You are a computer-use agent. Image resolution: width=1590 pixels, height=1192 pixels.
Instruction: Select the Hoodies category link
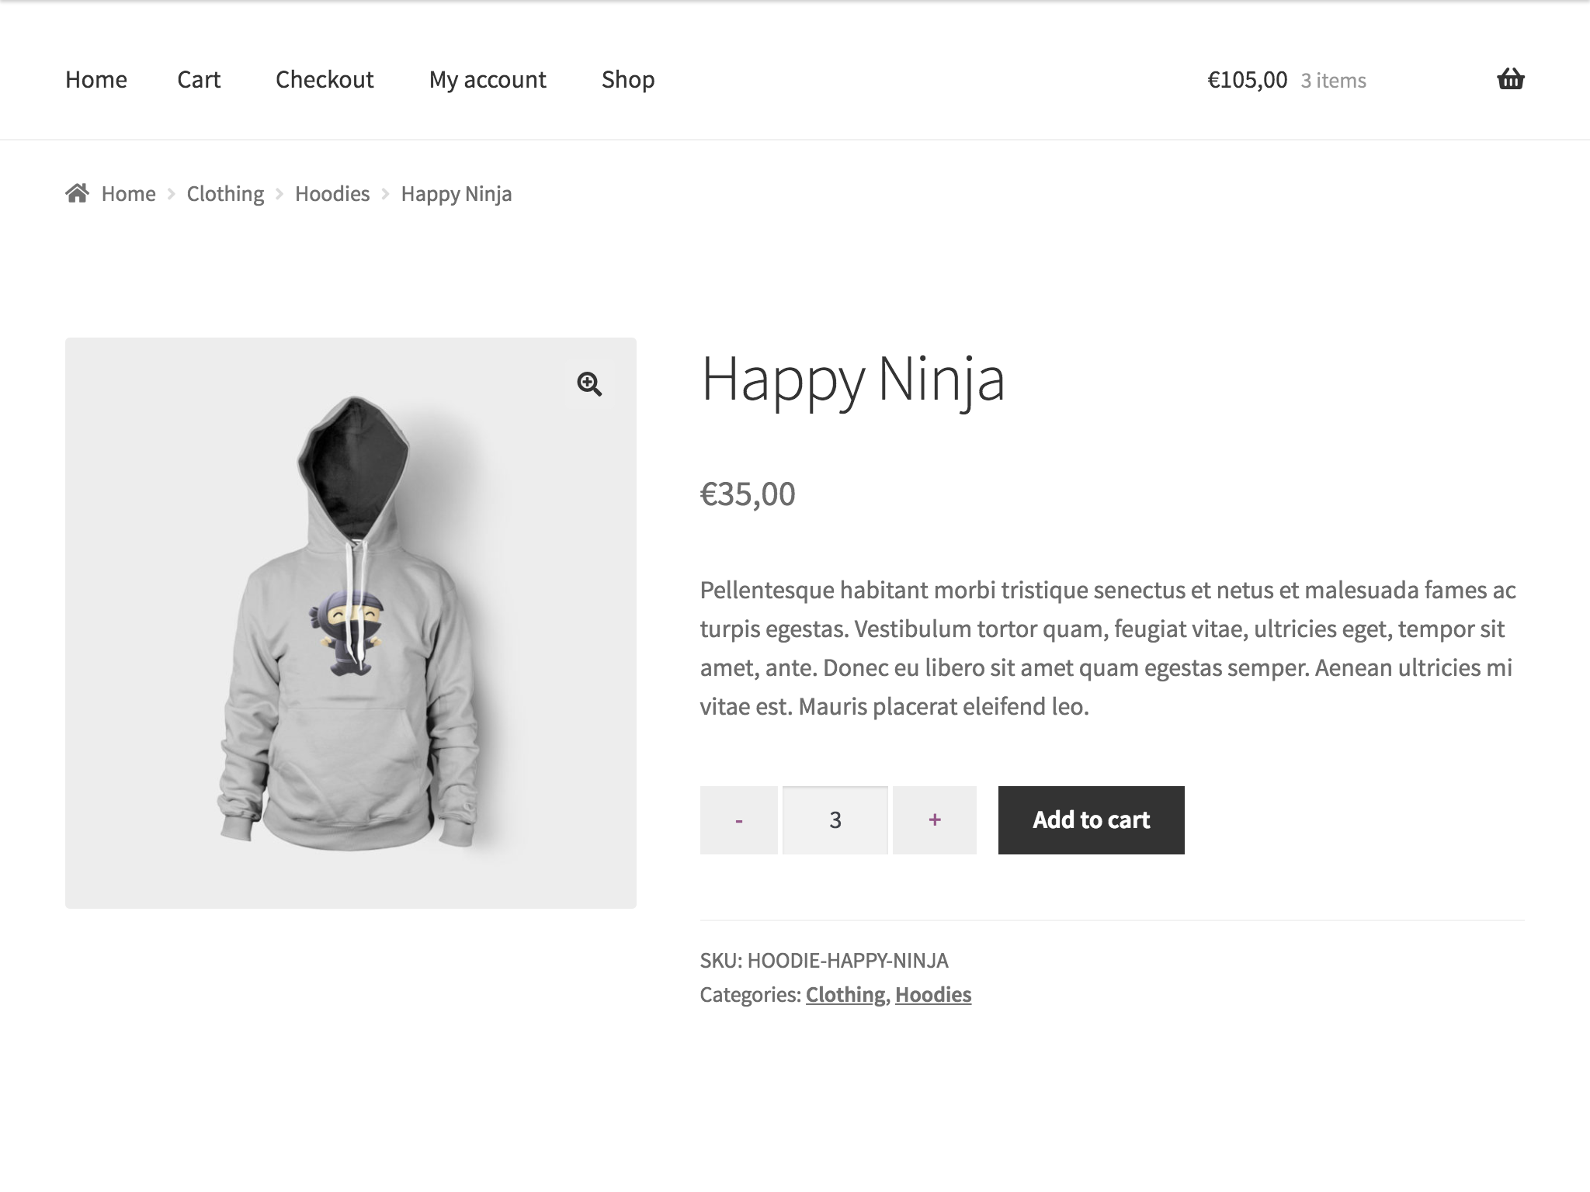(933, 995)
